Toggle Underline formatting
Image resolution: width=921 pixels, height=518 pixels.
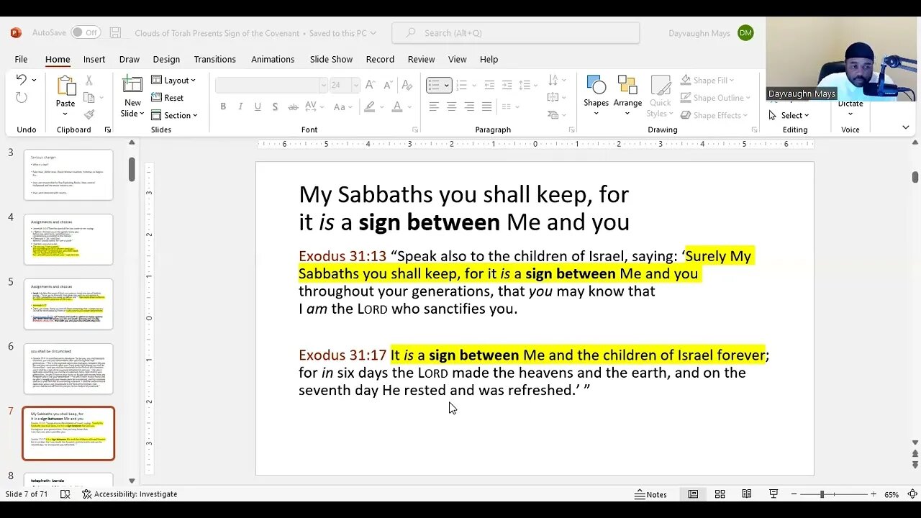click(x=258, y=106)
